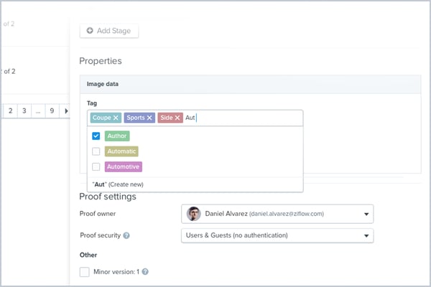The width and height of the screenshot is (431, 287).
Task: Click Daniel Alvarez's avatar picture
Action: tap(194, 214)
